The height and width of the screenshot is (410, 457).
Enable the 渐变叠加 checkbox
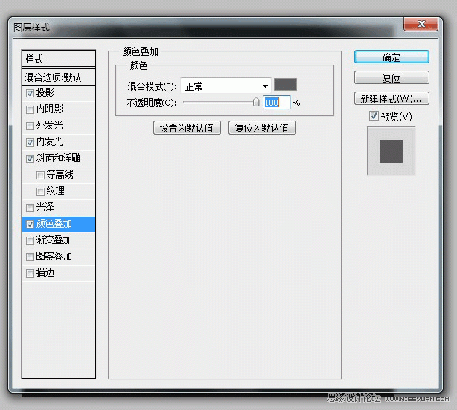[x=30, y=240]
